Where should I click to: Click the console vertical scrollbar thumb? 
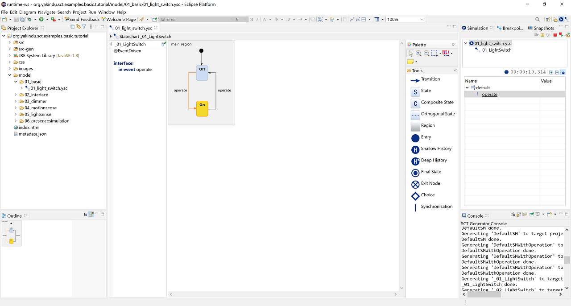pos(567,260)
